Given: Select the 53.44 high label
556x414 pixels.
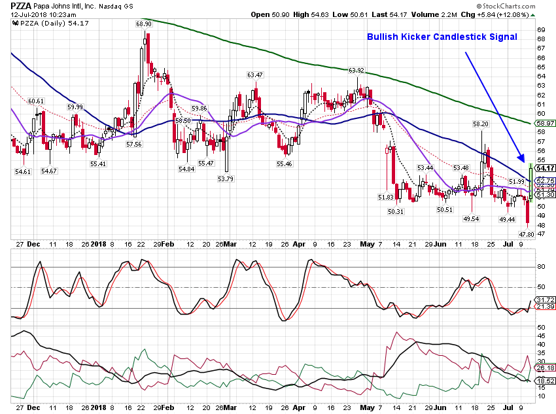Looking at the screenshot, I should 425,167.
